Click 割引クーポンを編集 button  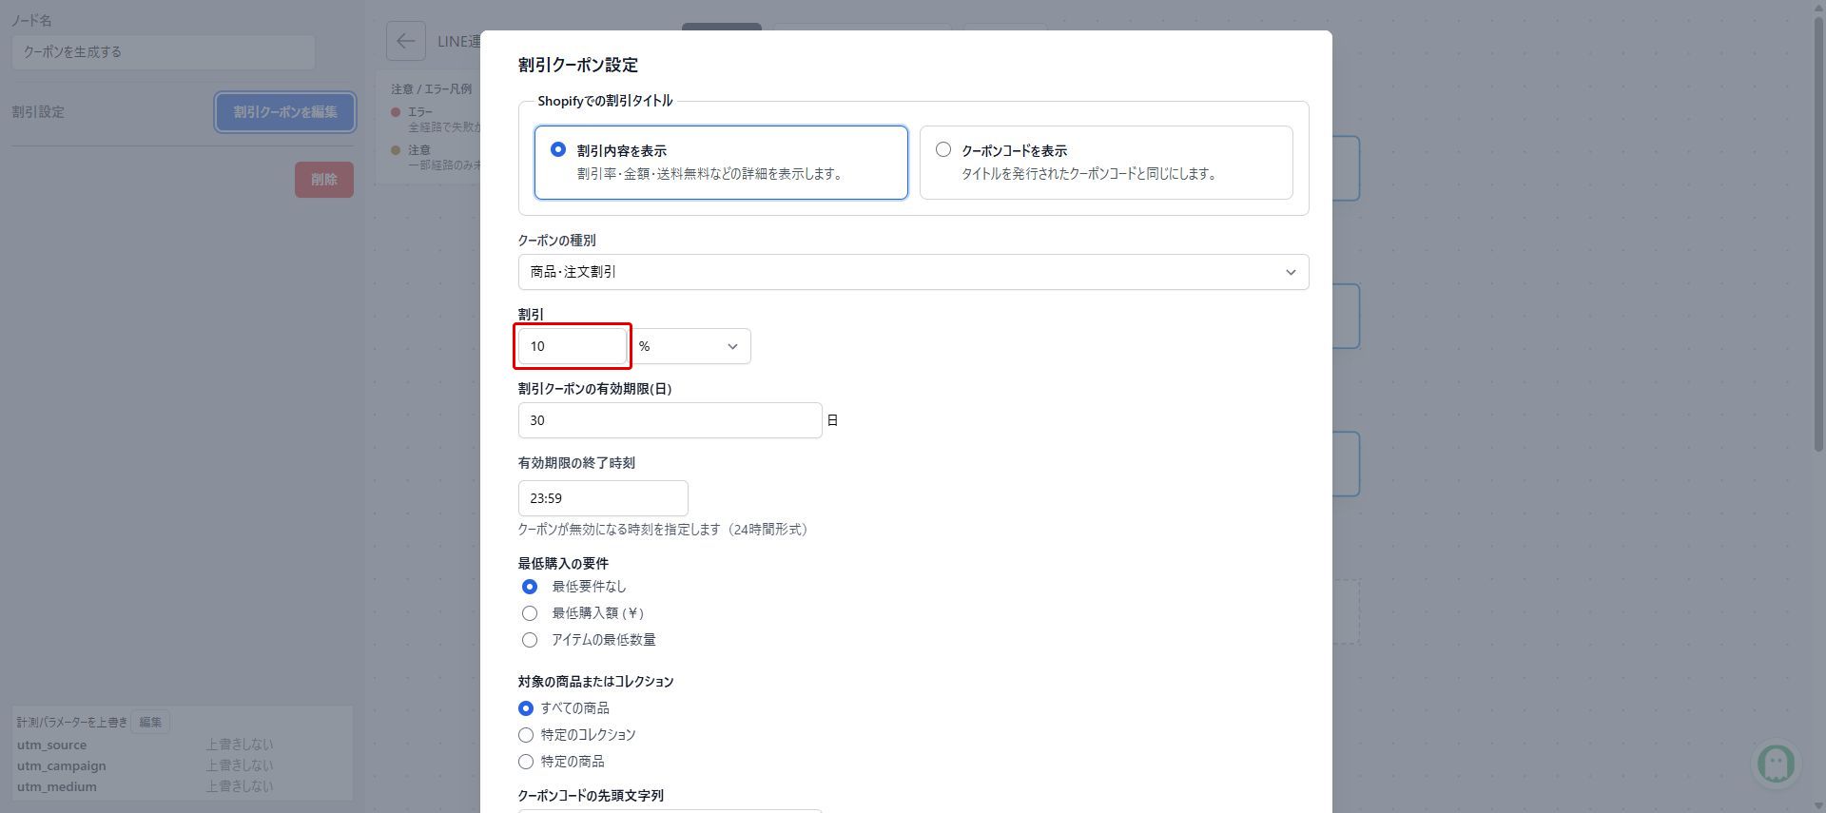[x=285, y=112]
